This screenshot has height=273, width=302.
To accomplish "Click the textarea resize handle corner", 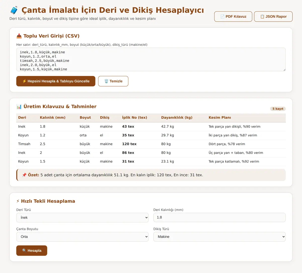I will [284, 70].
